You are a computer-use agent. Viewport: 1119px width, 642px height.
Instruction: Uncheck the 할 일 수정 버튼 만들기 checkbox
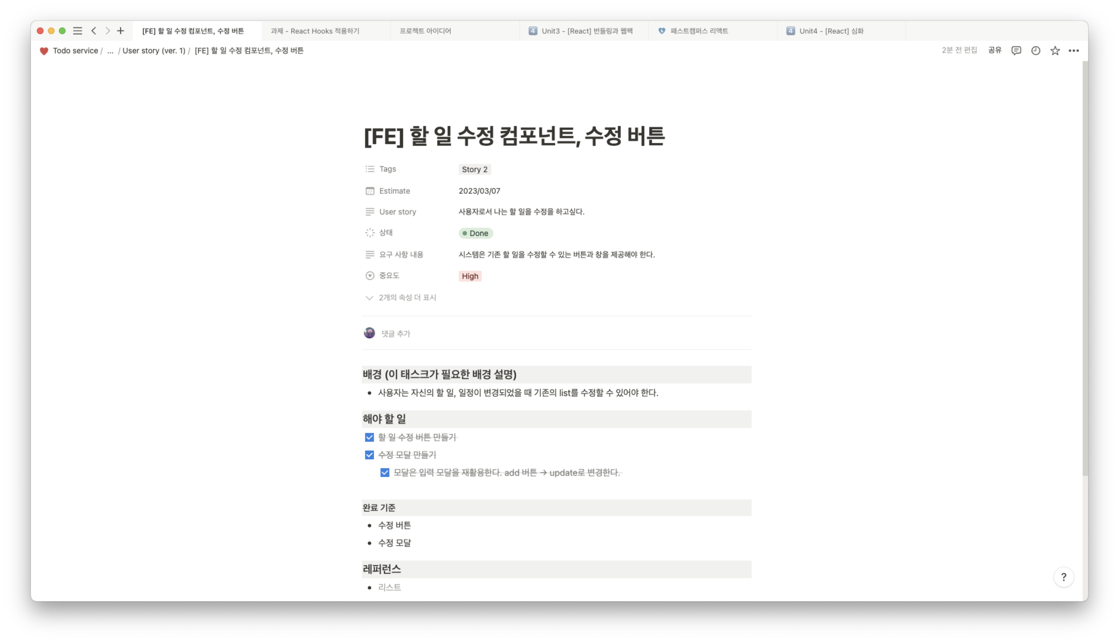point(369,437)
